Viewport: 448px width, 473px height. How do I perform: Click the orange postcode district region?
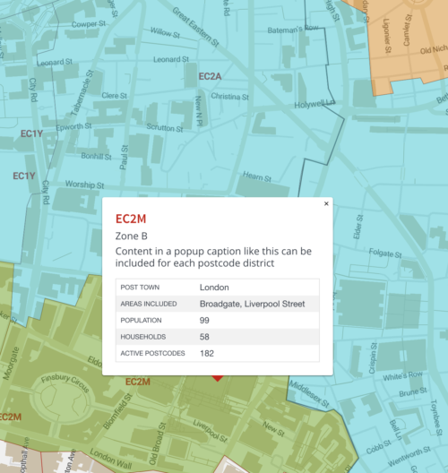[x=408, y=46]
